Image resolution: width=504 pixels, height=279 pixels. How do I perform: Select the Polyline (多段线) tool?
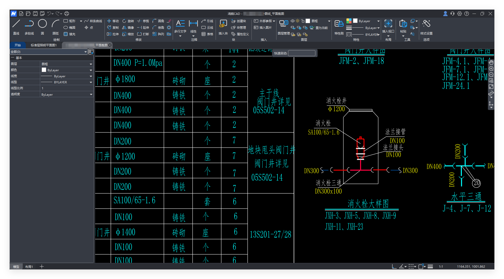coord(29,24)
